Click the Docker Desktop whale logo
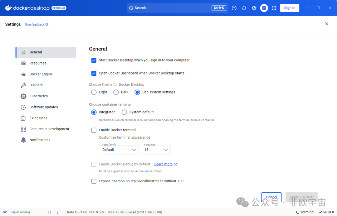 (8, 8)
